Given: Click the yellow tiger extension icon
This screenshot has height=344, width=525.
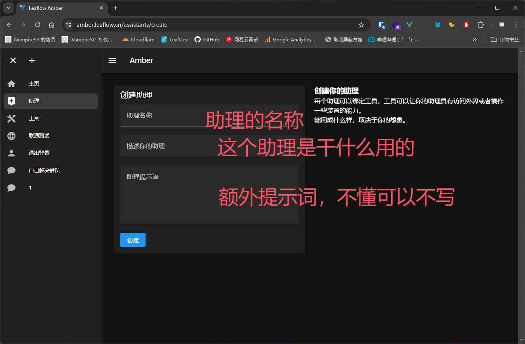Looking at the screenshot, I should (x=452, y=25).
